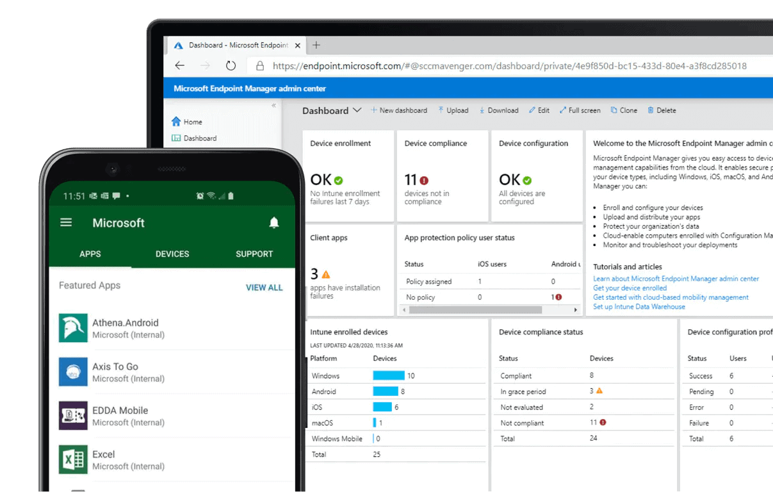This screenshot has height=492, width=773.
Task: Click the green check on Device configuration tile
Action: 527,181
